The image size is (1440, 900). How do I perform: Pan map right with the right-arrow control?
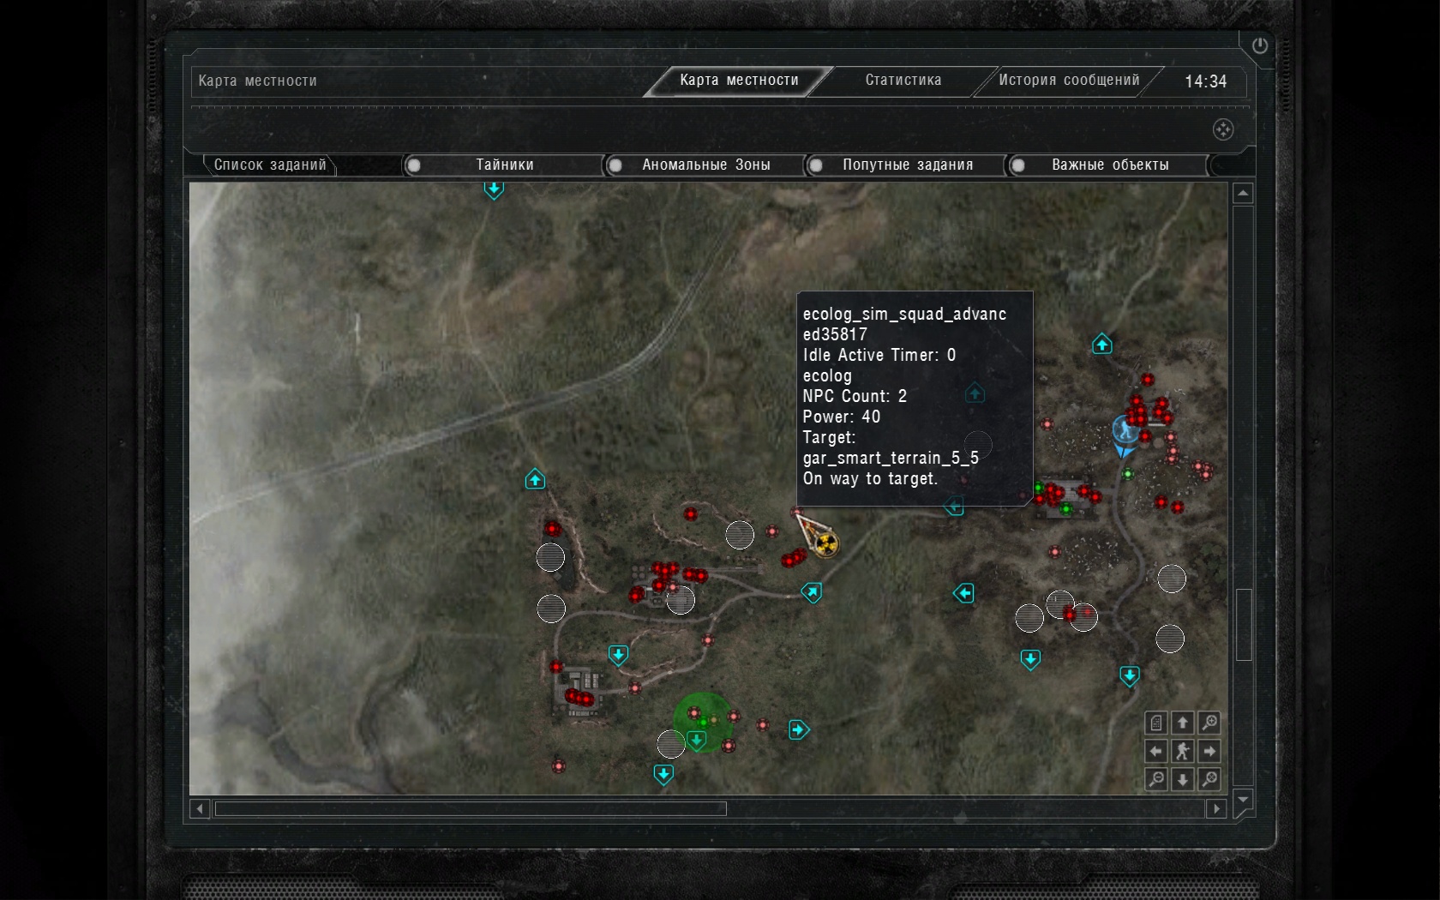[1209, 751]
